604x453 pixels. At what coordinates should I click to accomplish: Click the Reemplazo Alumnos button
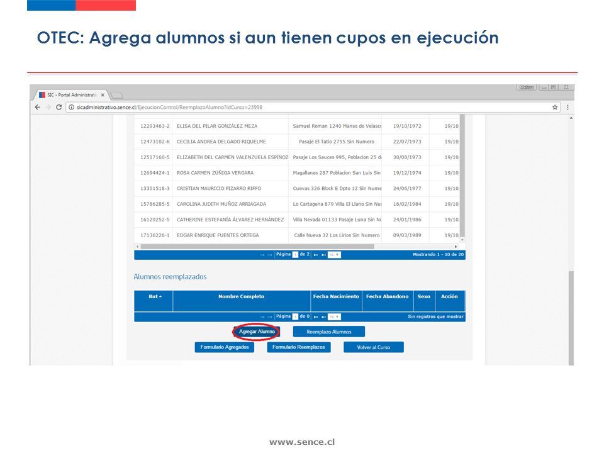329,332
